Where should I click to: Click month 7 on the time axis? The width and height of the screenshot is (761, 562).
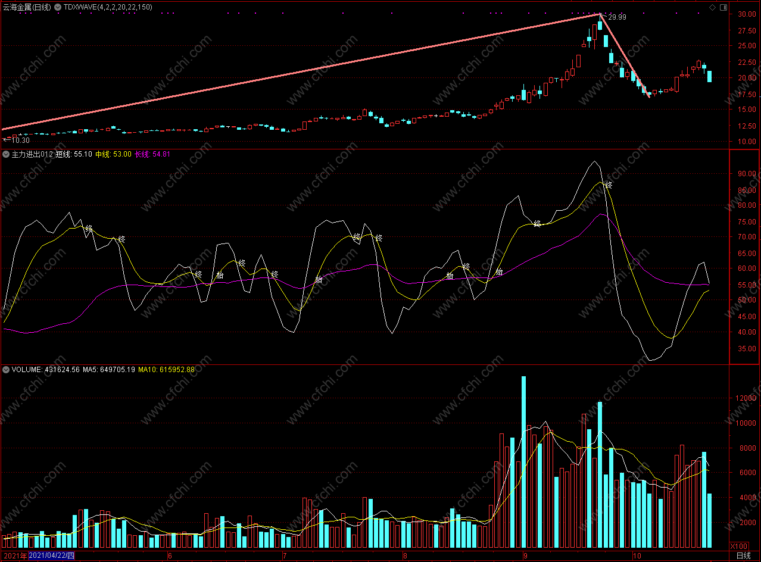[x=284, y=556]
